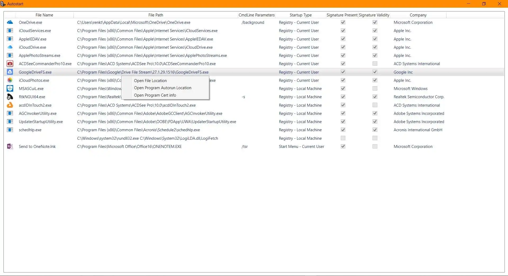Click the ACDSeeCommanderPro10.exe camera icon
This screenshot has height=276, width=508.
(10, 64)
